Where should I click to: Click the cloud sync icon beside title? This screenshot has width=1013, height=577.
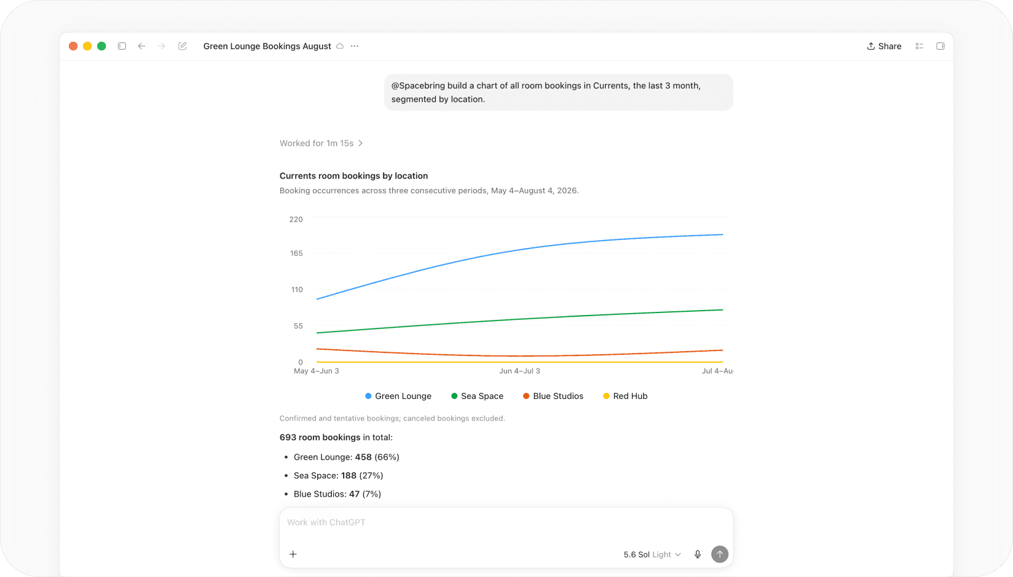[340, 46]
